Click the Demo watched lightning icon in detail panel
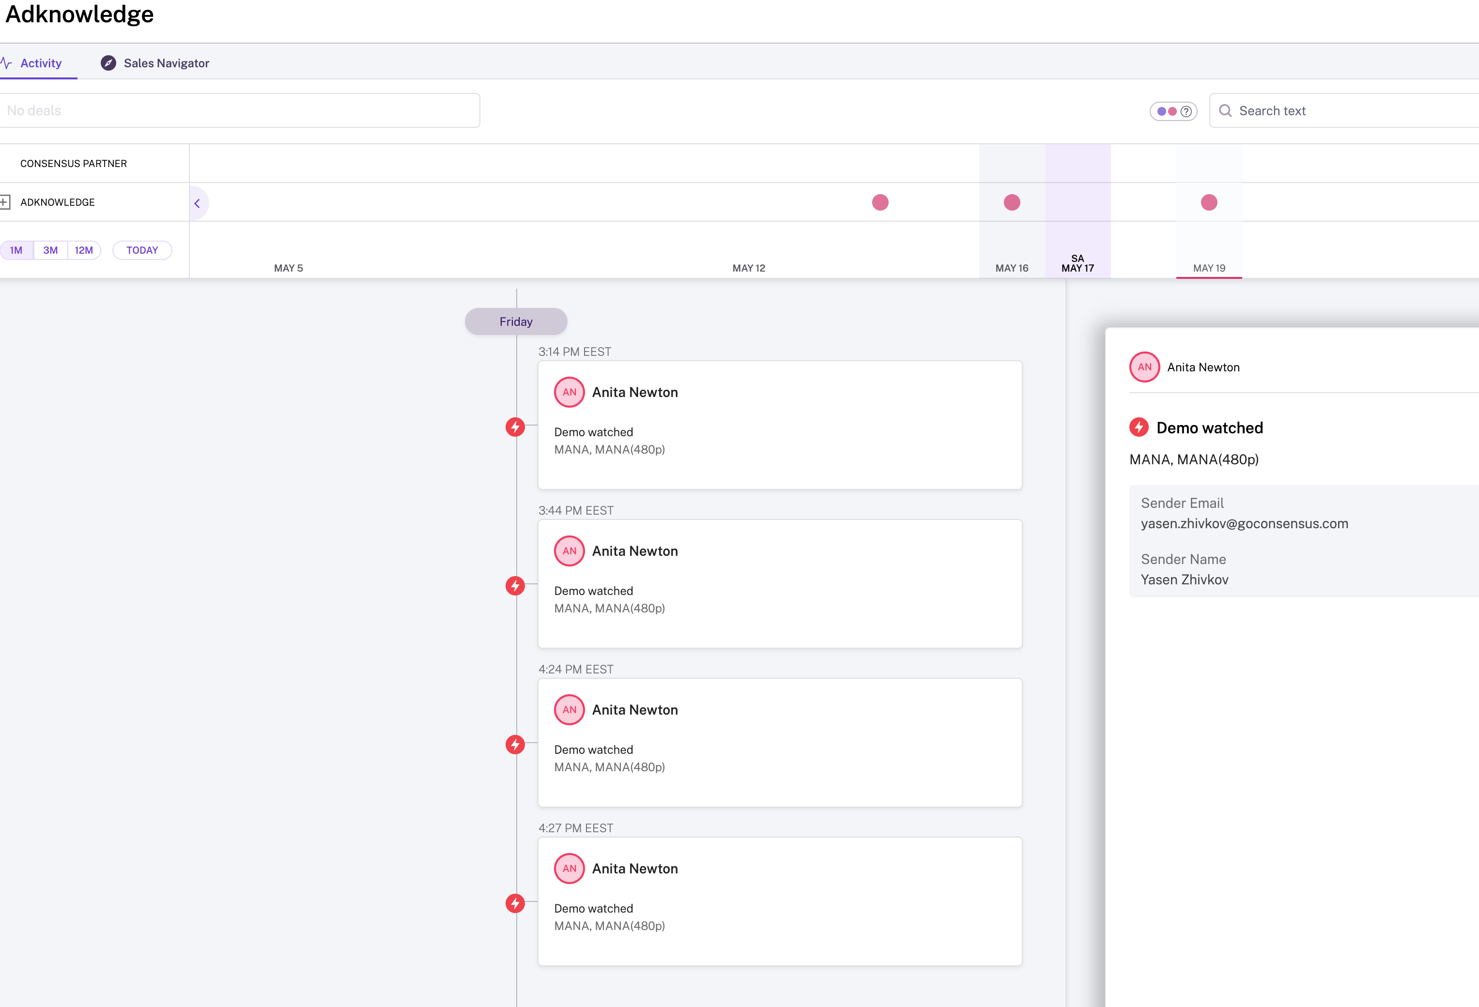 1139,427
